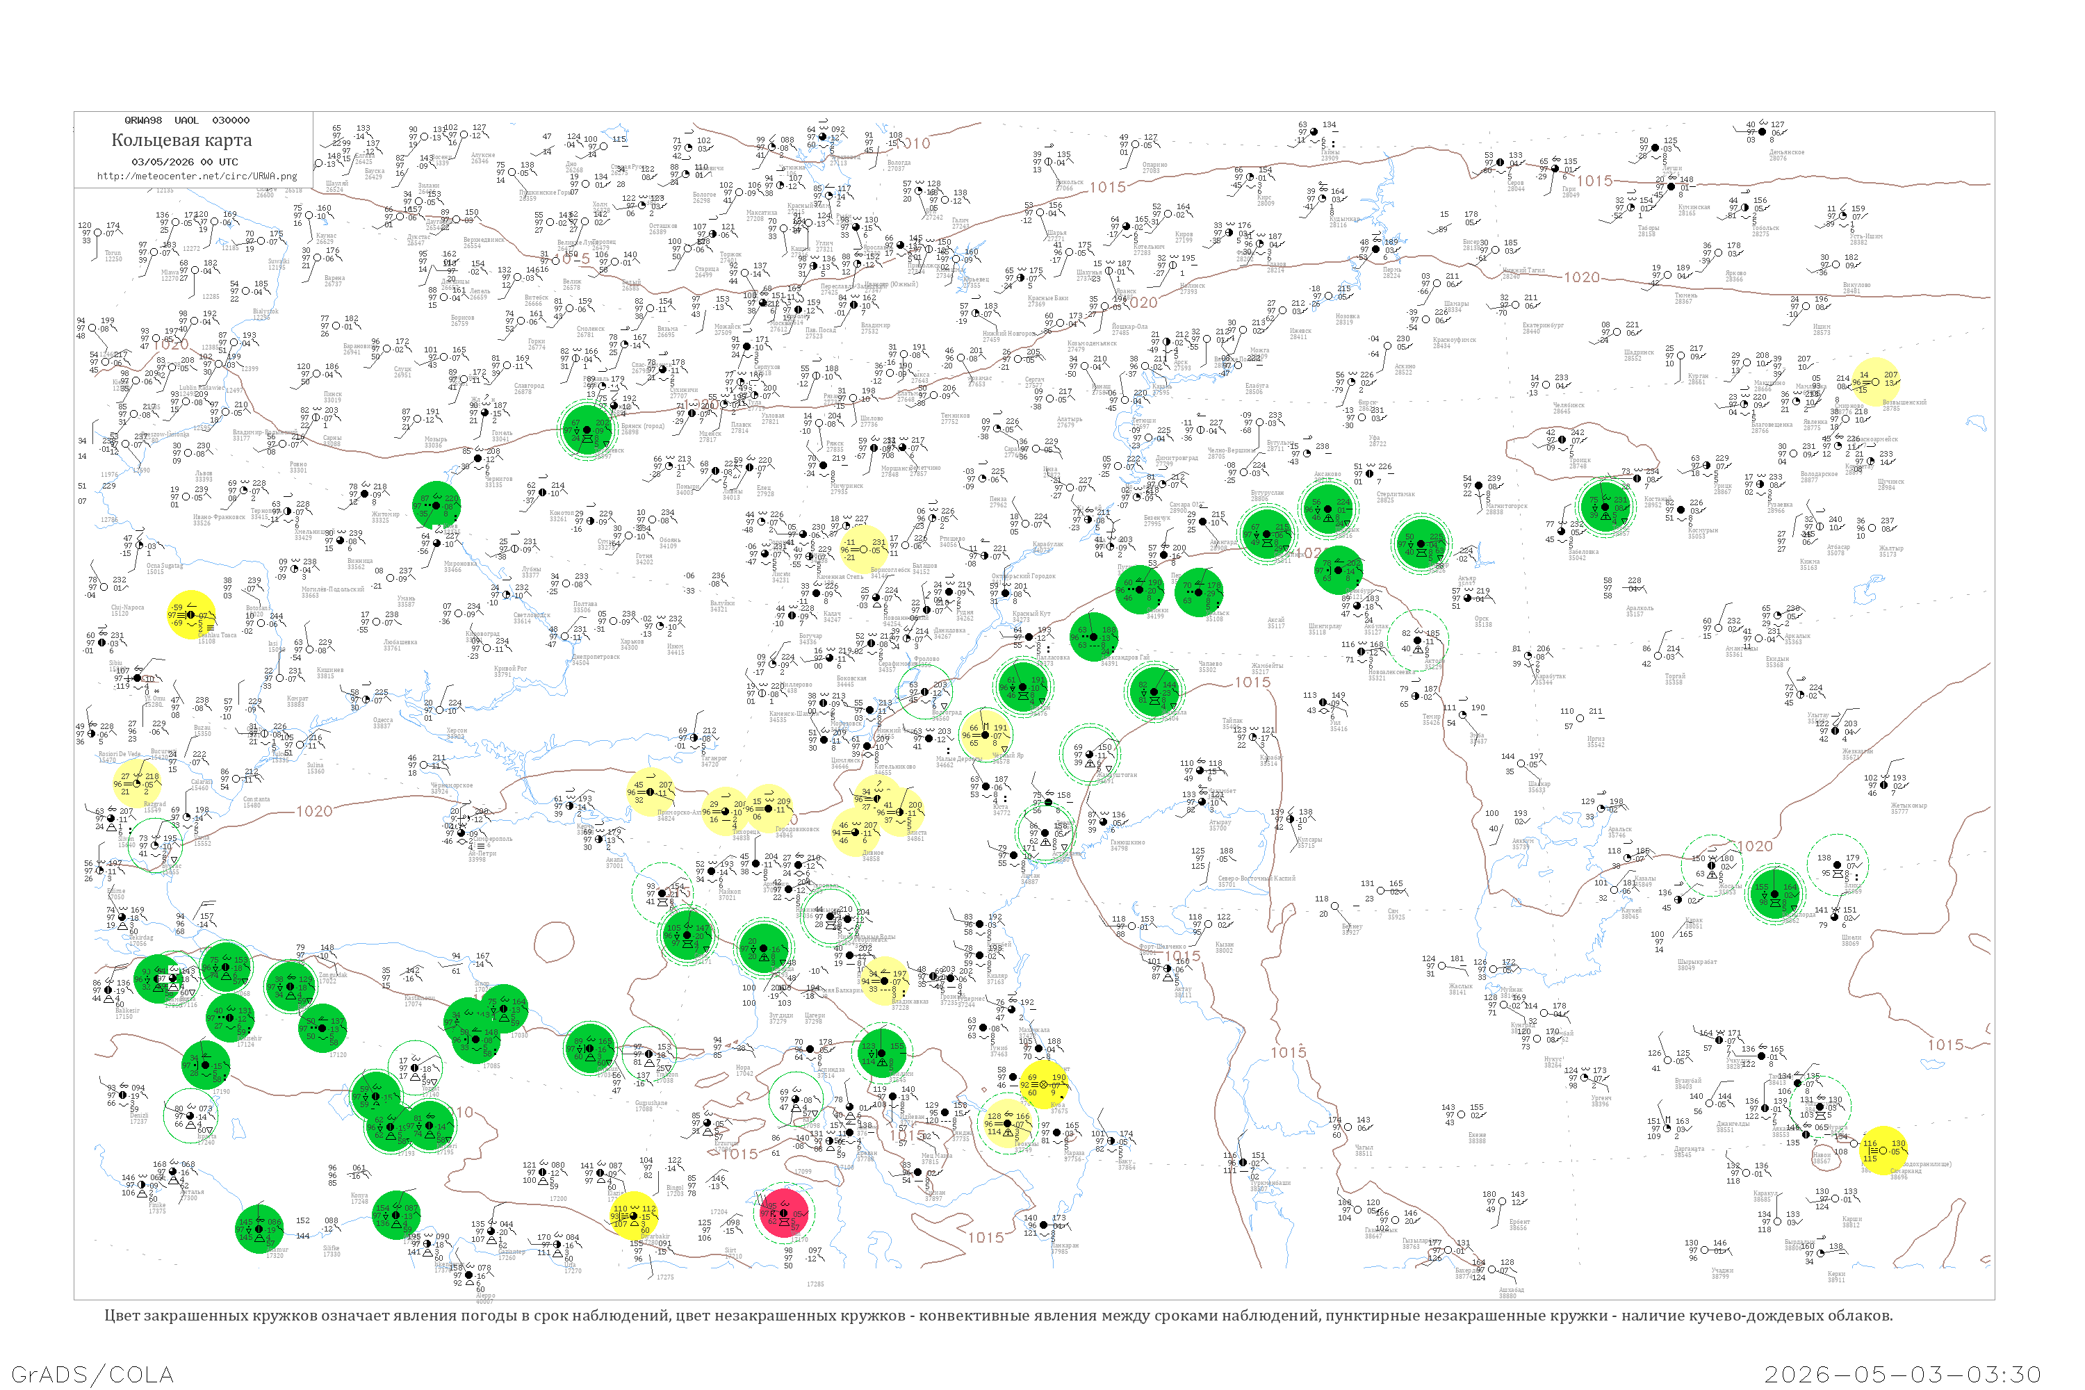Click the 'Кольцевая карта' map title
Screen dimensions: 2085x1390
click(181, 140)
